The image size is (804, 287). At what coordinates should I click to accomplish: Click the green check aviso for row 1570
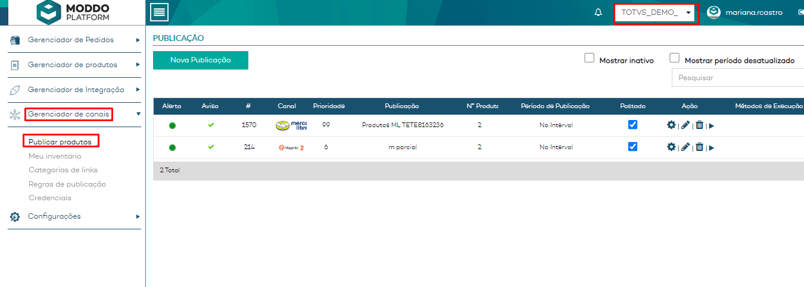coord(210,125)
